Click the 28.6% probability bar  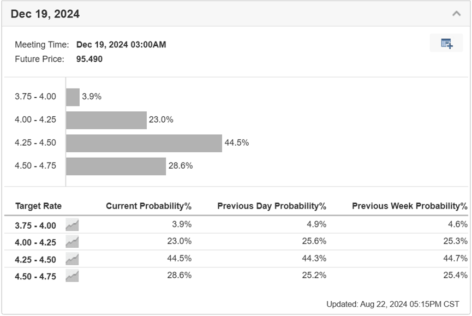tap(116, 166)
